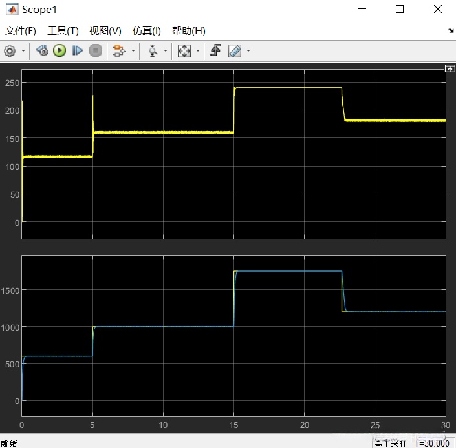Screen dimensions: 456x448
Task: Click the Cursor Measurements ruler icon
Action: pos(235,51)
